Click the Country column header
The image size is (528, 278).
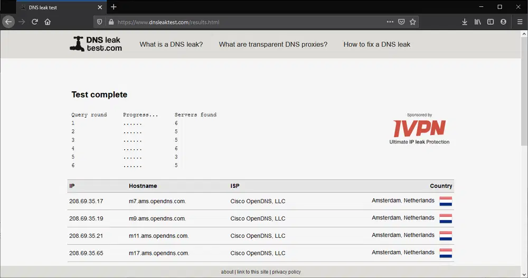click(441, 186)
